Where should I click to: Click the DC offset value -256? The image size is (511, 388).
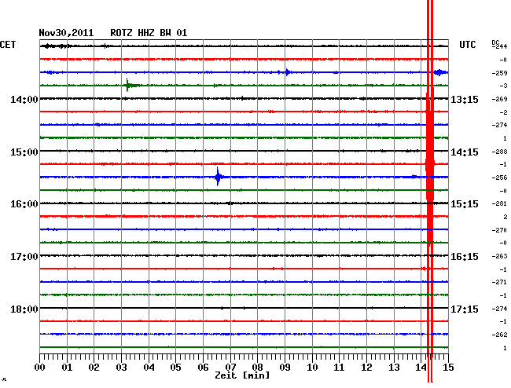pyautogui.click(x=499, y=178)
